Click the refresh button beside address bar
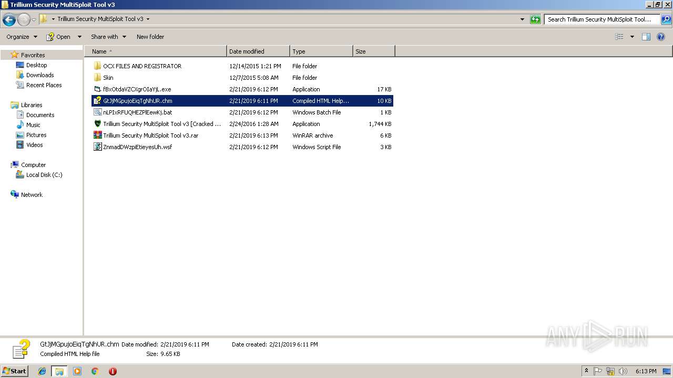 [535, 19]
